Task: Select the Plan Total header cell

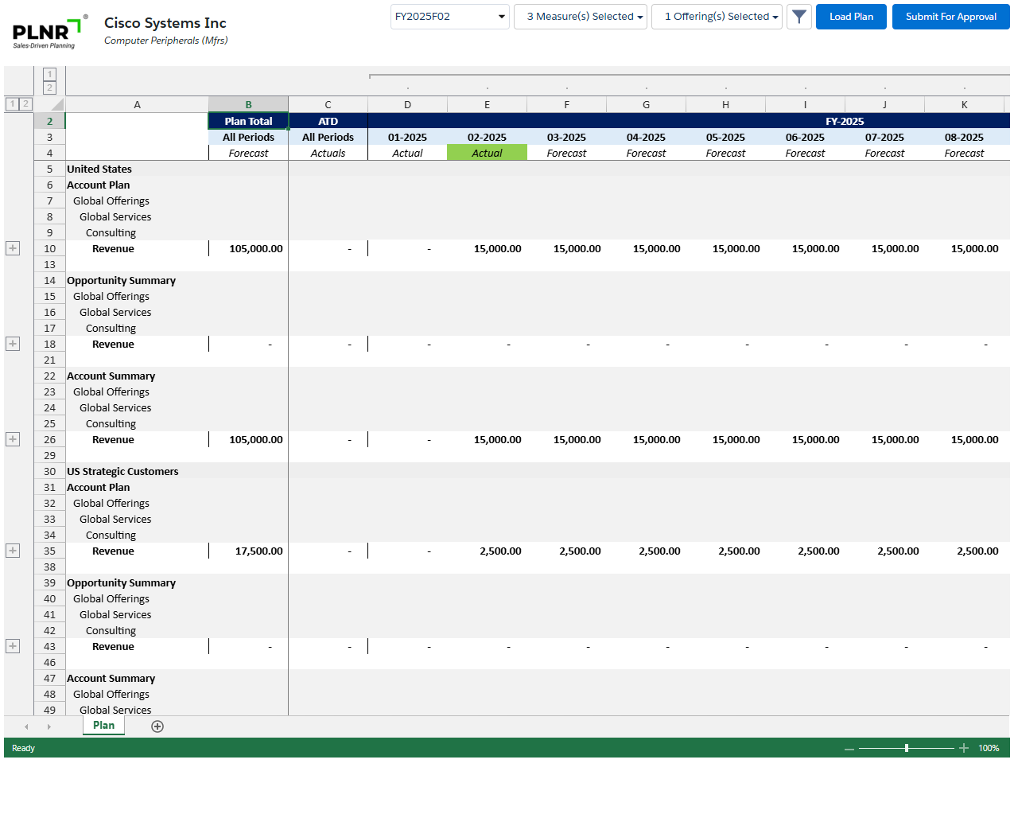Action: [248, 121]
